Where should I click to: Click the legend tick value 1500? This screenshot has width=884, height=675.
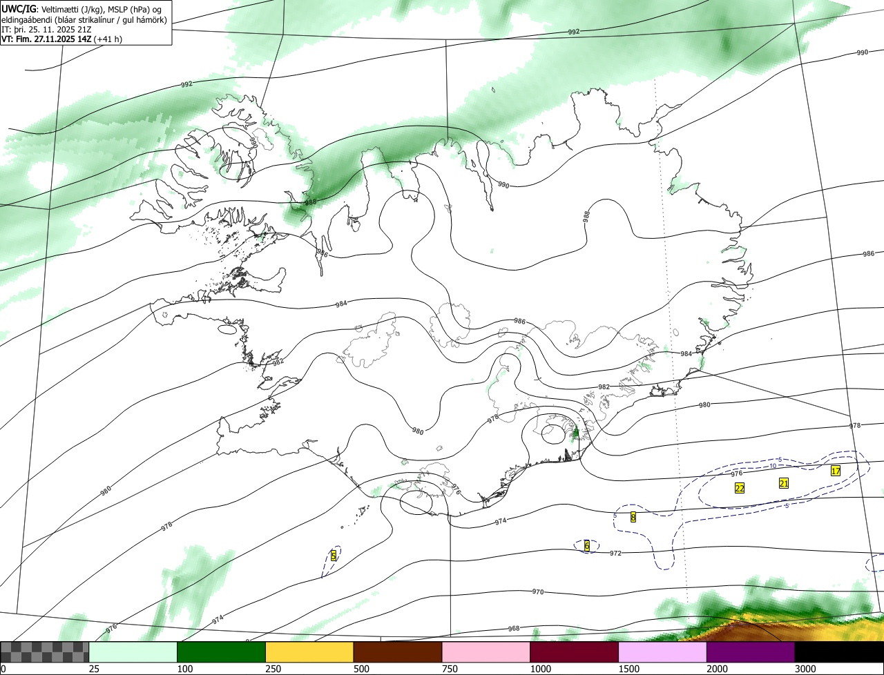(629, 669)
